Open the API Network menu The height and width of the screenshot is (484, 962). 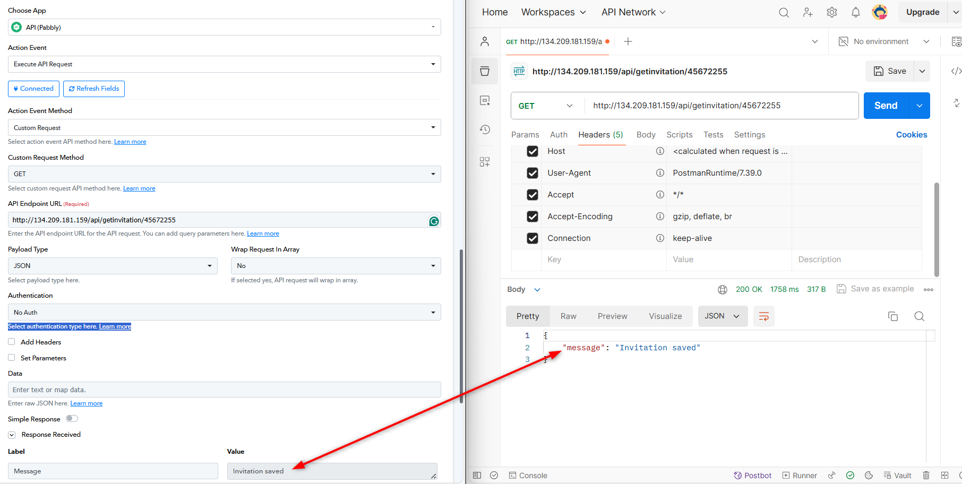click(x=633, y=12)
